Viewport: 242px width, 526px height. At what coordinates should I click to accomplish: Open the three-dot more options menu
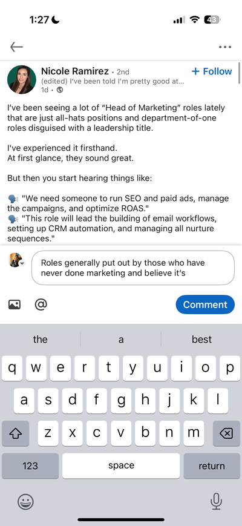(225, 47)
